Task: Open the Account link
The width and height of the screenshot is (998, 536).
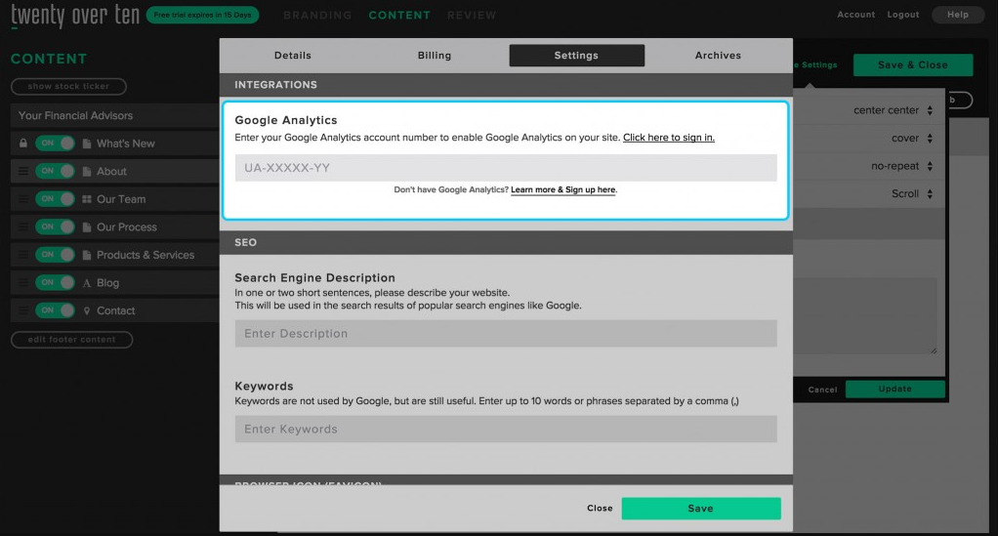Action: pos(856,15)
